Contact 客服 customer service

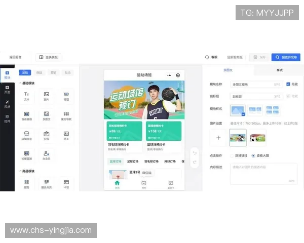click(x=211, y=57)
